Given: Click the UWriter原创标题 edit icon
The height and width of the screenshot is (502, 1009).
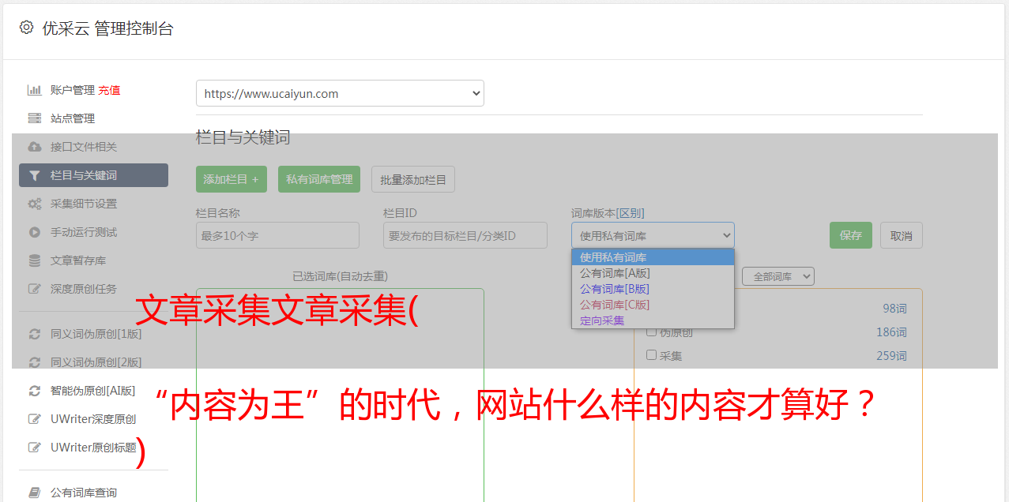Looking at the screenshot, I should [35, 448].
